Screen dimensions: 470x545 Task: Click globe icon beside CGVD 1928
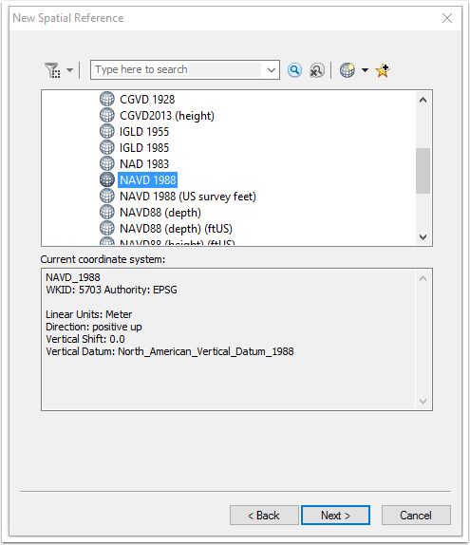click(x=107, y=99)
